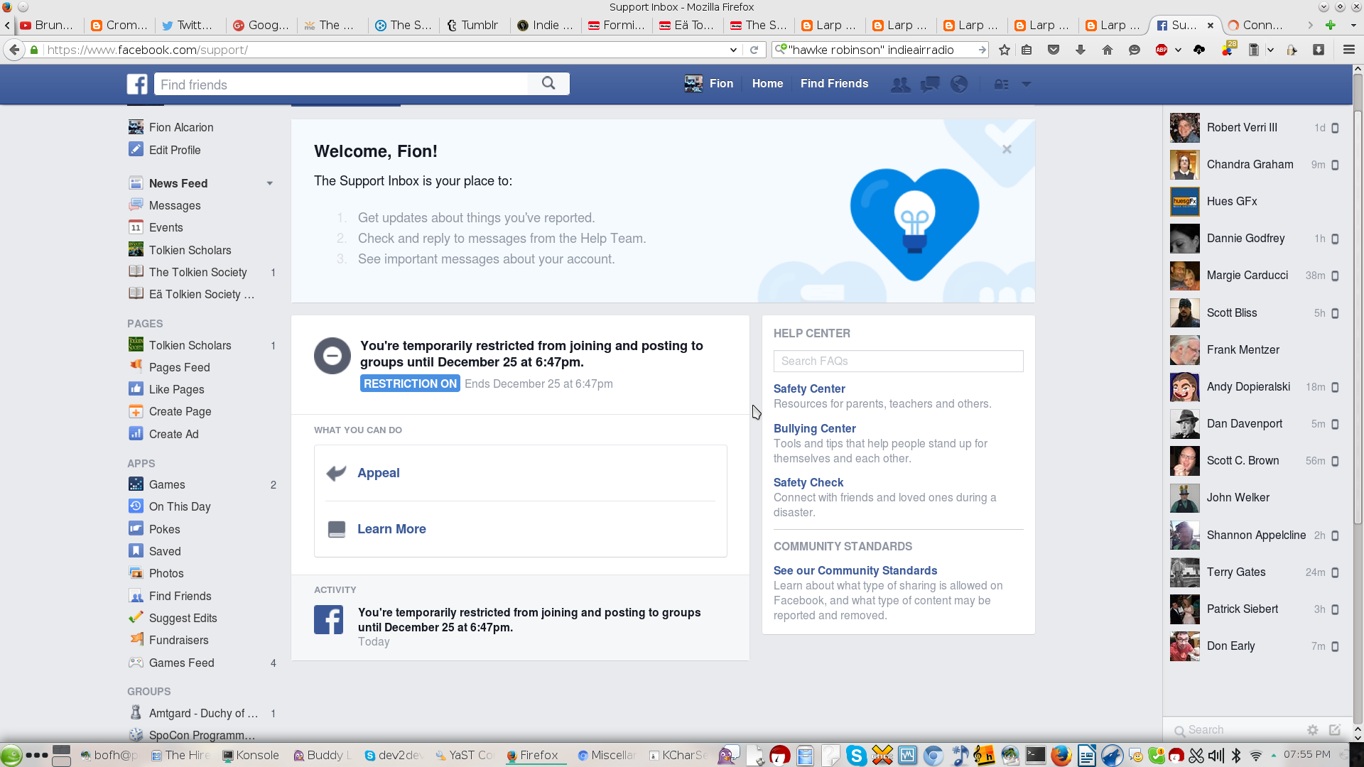This screenshot has height=767, width=1364.
Task: Close the Welcome support inbox popup
Action: click(x=1006, y=149)
